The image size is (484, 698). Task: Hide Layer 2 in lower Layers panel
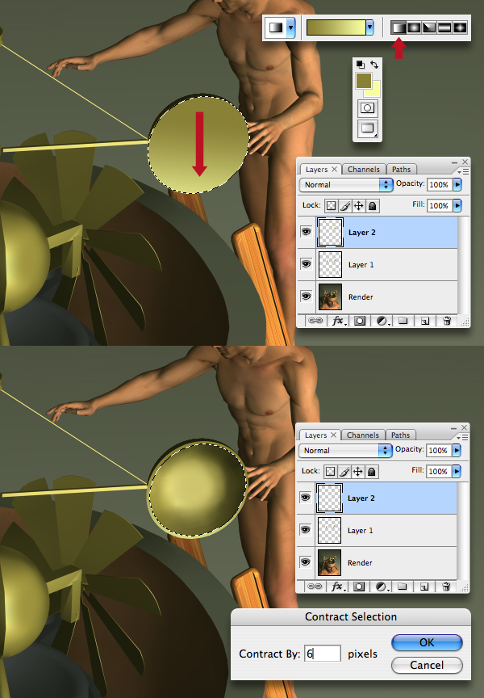click(x=306, y=497)
